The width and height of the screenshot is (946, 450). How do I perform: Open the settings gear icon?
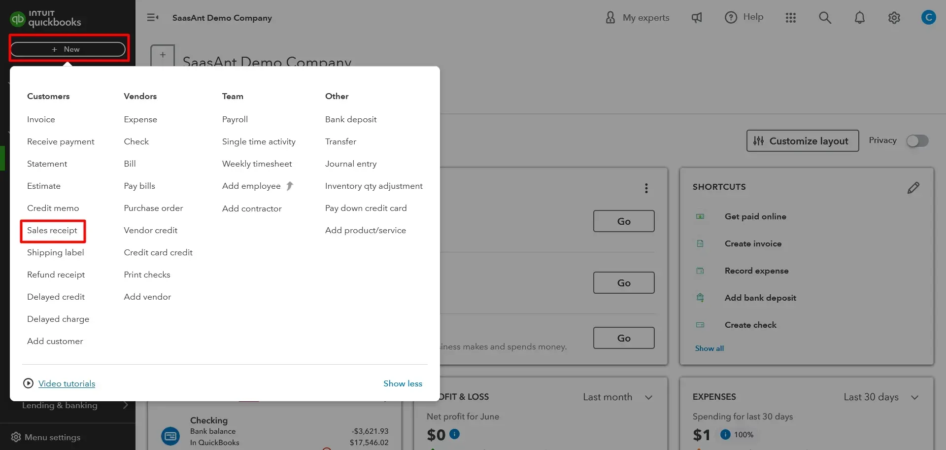click(x=894, y=18)
